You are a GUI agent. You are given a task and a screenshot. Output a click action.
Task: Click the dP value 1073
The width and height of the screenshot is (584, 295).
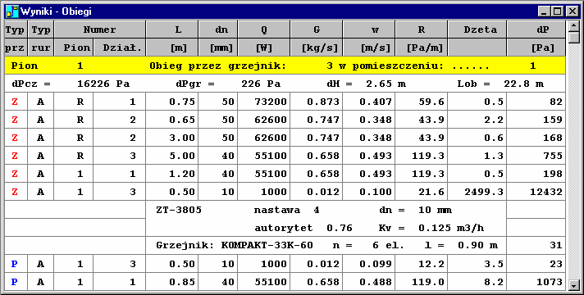[x=536, y=282]
